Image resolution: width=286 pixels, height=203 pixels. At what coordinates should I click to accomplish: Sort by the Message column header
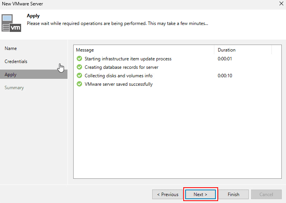(x=143, y=50)
